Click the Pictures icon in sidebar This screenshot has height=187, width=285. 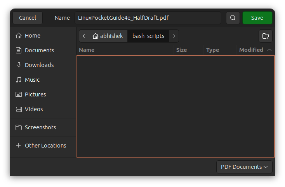click(x=18, y=94)
